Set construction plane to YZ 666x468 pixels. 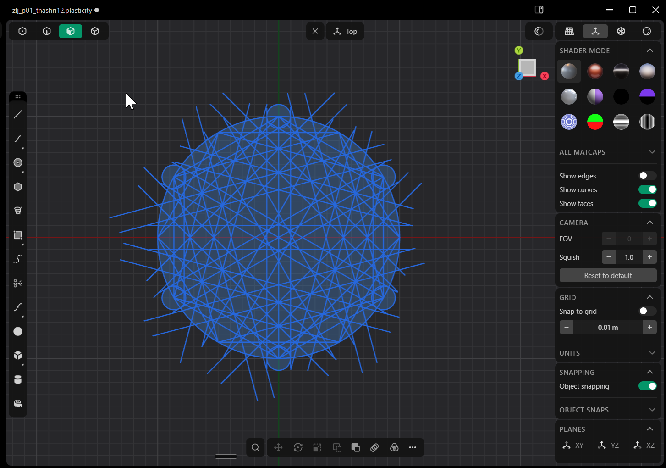pos(609,445)
